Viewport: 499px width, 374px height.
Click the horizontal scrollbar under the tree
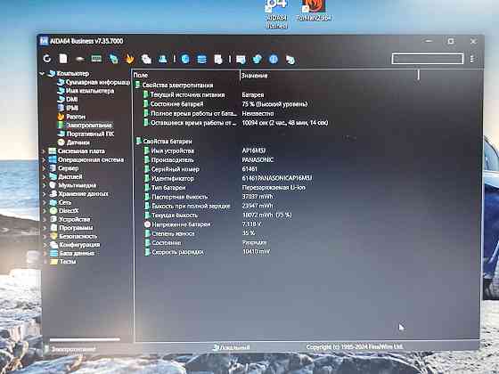pos(86,339)
